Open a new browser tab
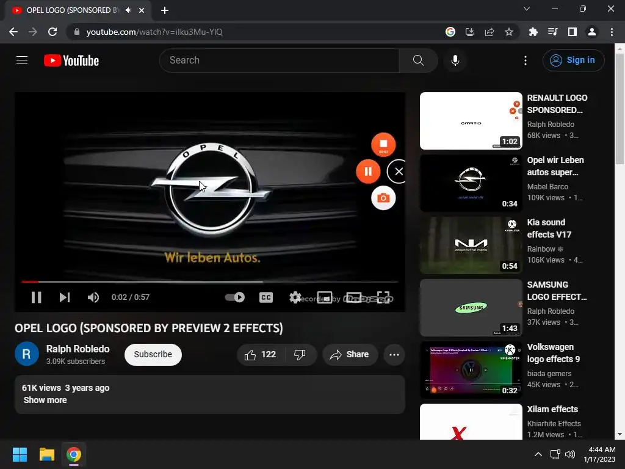This screenshot has height=469, width=625. tap(165, 10)
